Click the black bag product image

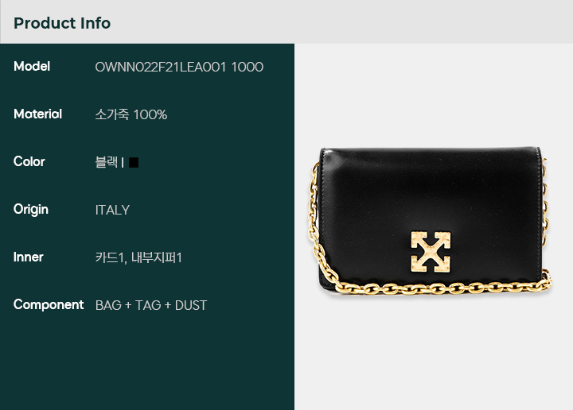[x=430, y=221]
